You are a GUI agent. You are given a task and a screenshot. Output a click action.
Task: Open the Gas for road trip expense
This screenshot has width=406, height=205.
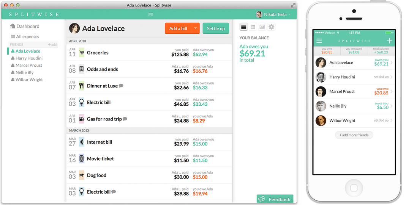[x=149, y=119]
